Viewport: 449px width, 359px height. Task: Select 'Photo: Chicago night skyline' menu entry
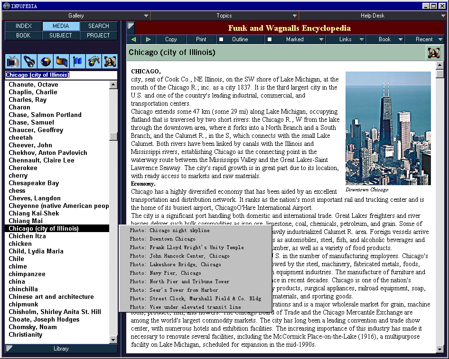[x=195, y=230]
